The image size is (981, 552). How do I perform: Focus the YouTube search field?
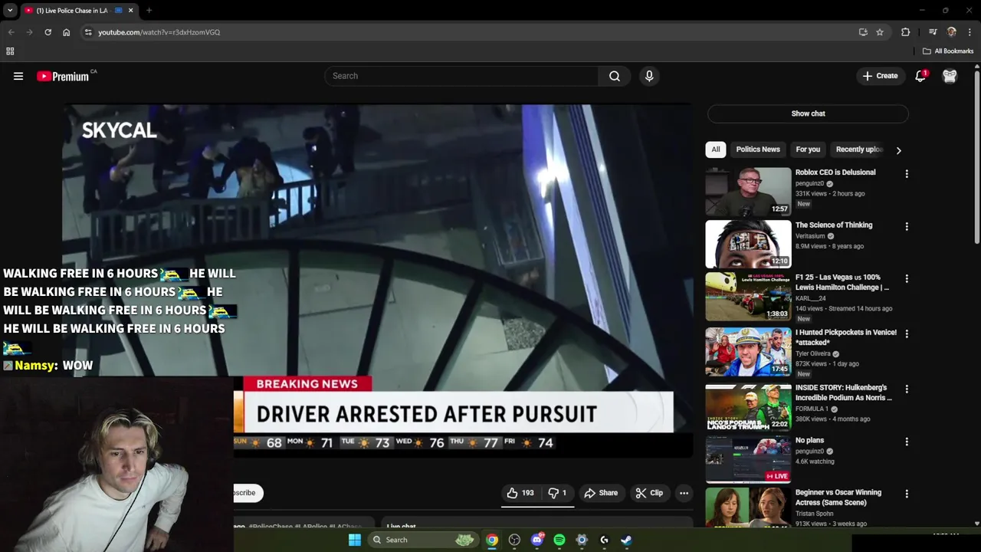[462, 76]
